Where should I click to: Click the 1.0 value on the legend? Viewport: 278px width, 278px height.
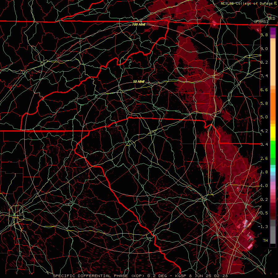(x=264, y=186)
